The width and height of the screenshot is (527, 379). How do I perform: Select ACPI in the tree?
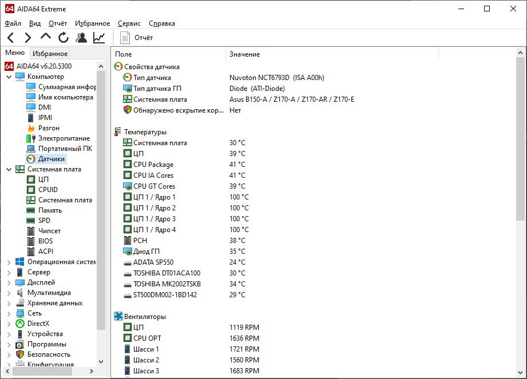[x=45, y=252]
